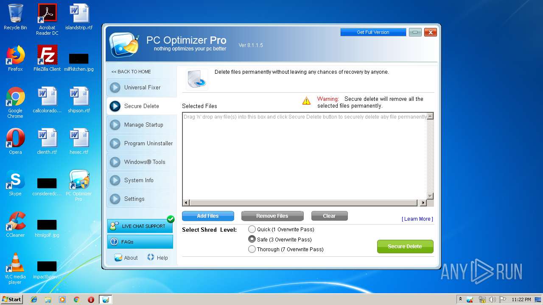Select Skype desktop shortcut
This screenshot has width=543, height=305.
coord(15,183)
